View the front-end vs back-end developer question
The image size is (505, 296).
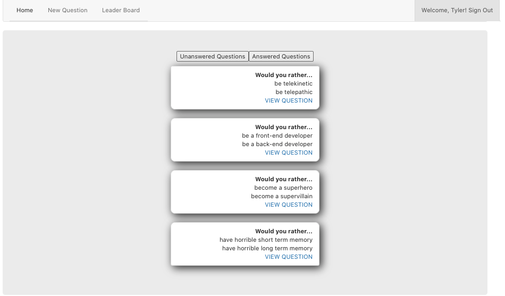pyautogui.click(x=289, y=153)
